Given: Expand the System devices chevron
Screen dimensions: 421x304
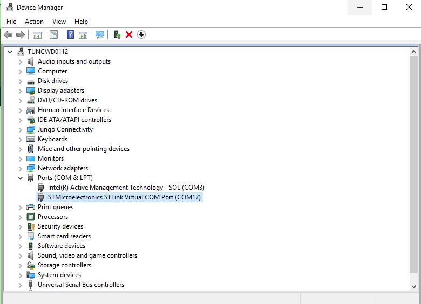Looking at the screenshot, I should tap(20, 275).
